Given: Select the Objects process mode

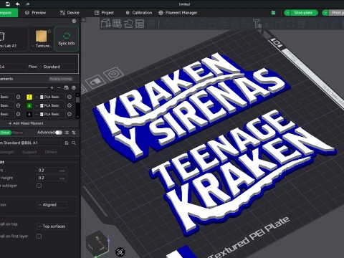Looking at the screenshot, I should 17,133.
